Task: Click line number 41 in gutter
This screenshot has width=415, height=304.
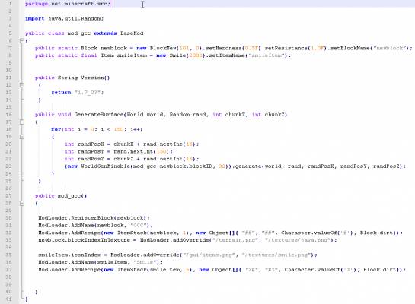Action: click(8, 299)
